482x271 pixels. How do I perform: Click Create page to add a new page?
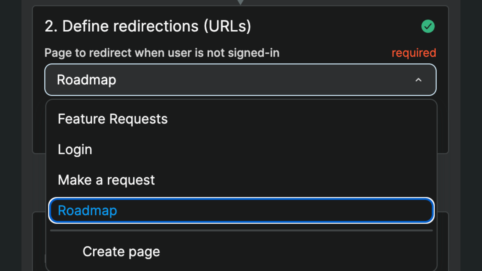tap(121, 251)
